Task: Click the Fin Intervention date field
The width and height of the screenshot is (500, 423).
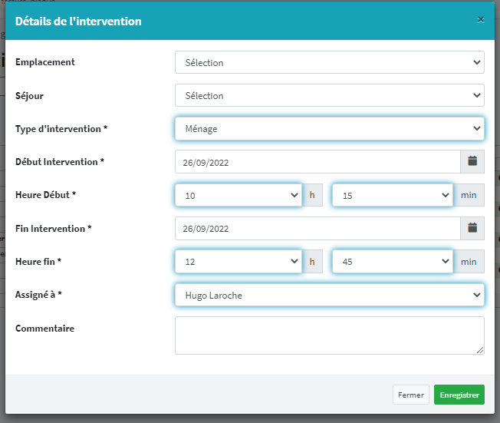Action: tap(317, 228)
